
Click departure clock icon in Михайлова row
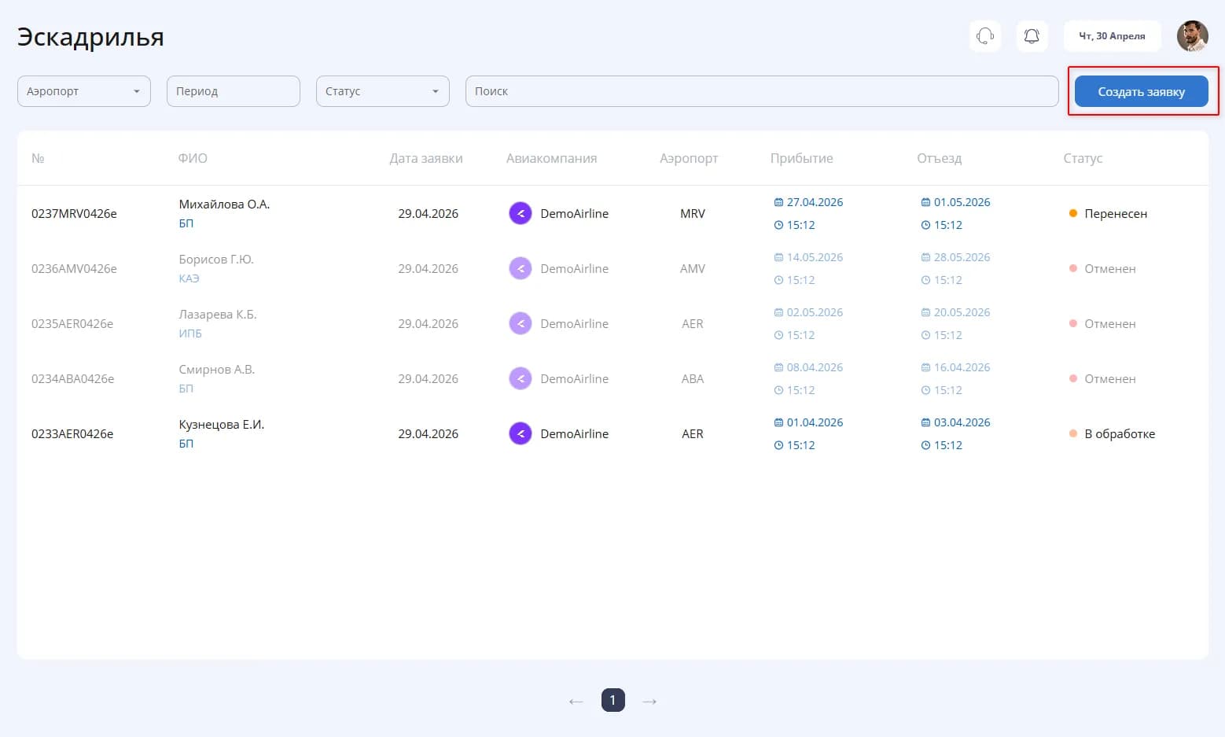(x=925, y=225)
